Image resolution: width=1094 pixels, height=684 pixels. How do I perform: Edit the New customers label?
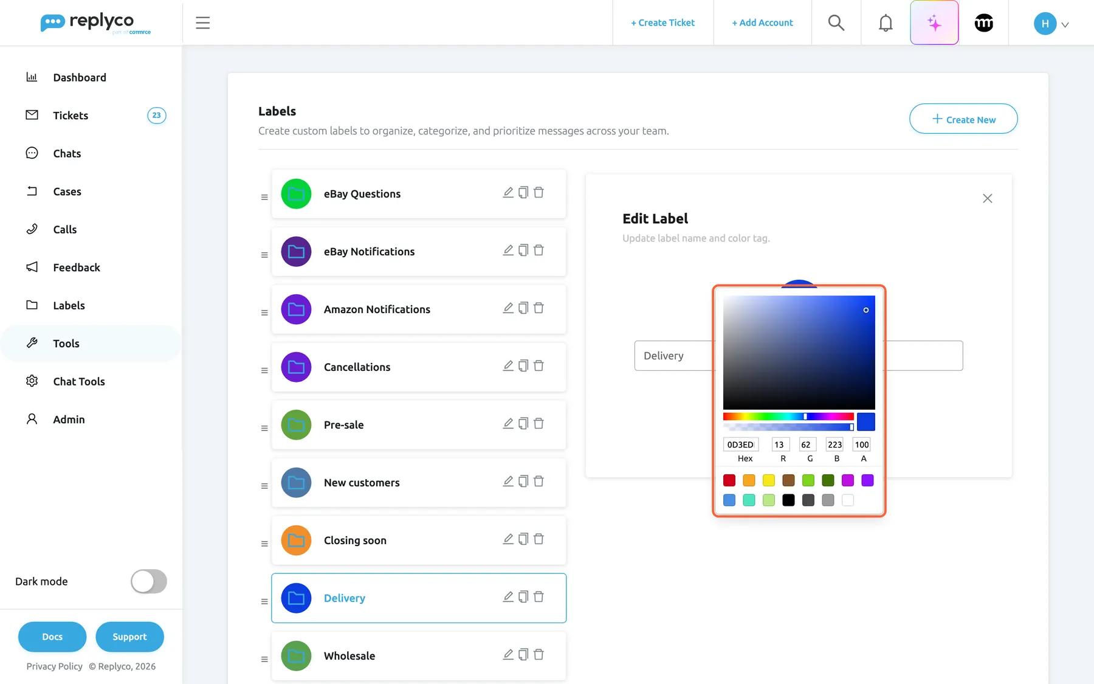pos(508,482)
